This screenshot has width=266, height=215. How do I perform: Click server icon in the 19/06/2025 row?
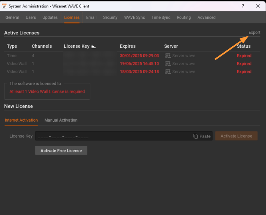pyautogui.click(x=168, y=63)
